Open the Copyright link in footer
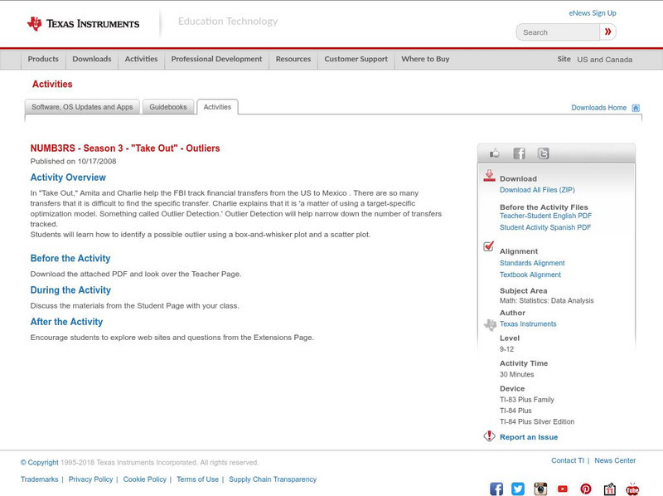 [39, 463]
